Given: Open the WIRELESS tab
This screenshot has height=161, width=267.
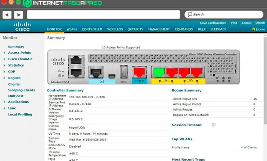Looking at the screenshot, I should pyautogui.click(x=115, y=29).
